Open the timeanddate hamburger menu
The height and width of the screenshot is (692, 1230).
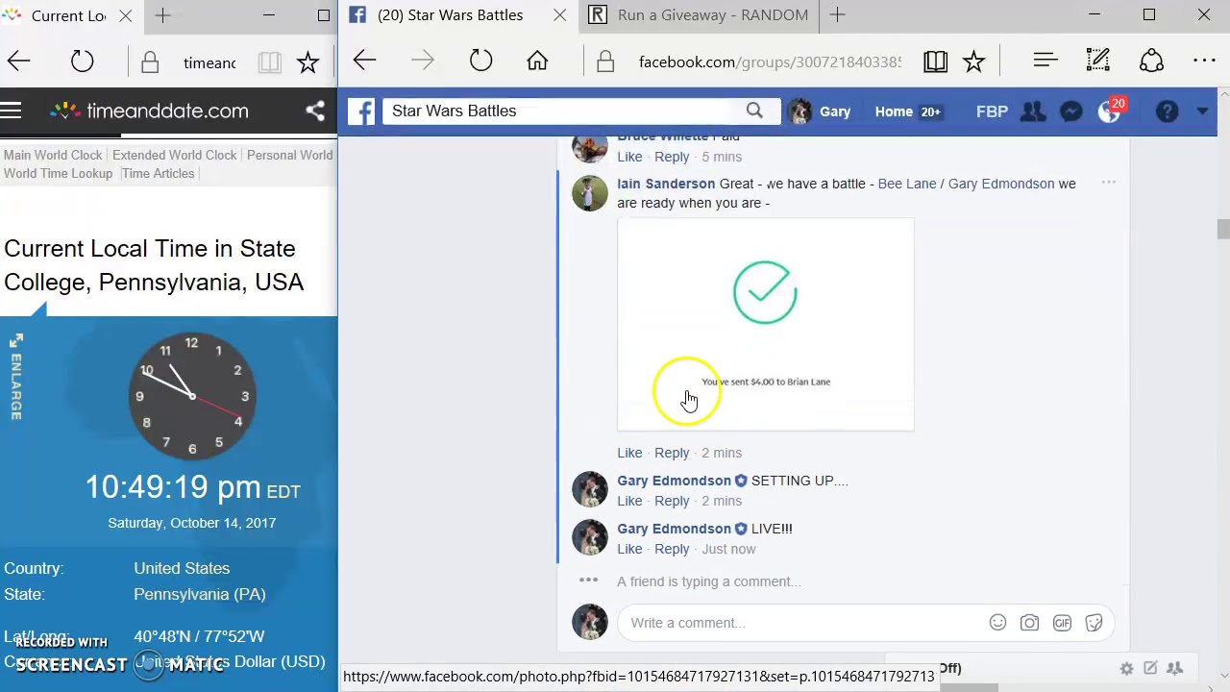(12, 111)
